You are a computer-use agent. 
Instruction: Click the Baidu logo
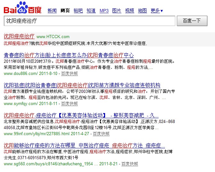click(22, 8)
